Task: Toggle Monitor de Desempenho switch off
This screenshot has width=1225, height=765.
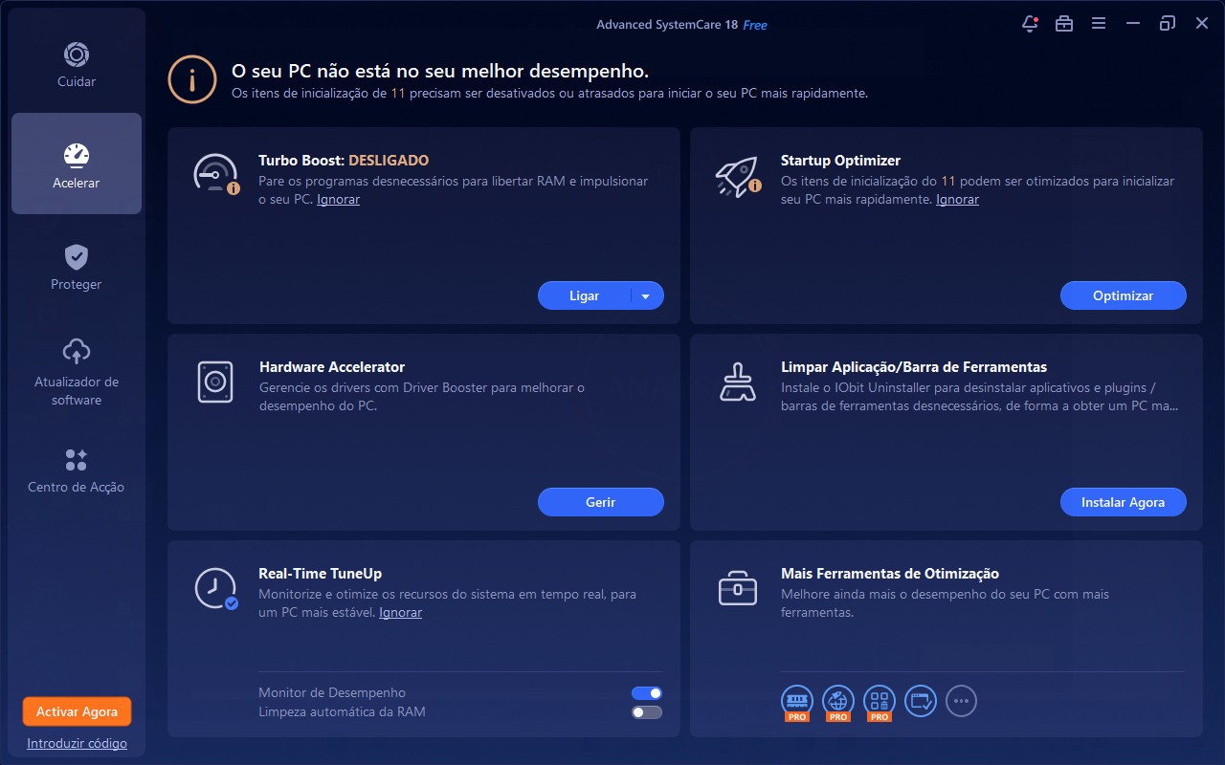Action: (x=647, y=693)
